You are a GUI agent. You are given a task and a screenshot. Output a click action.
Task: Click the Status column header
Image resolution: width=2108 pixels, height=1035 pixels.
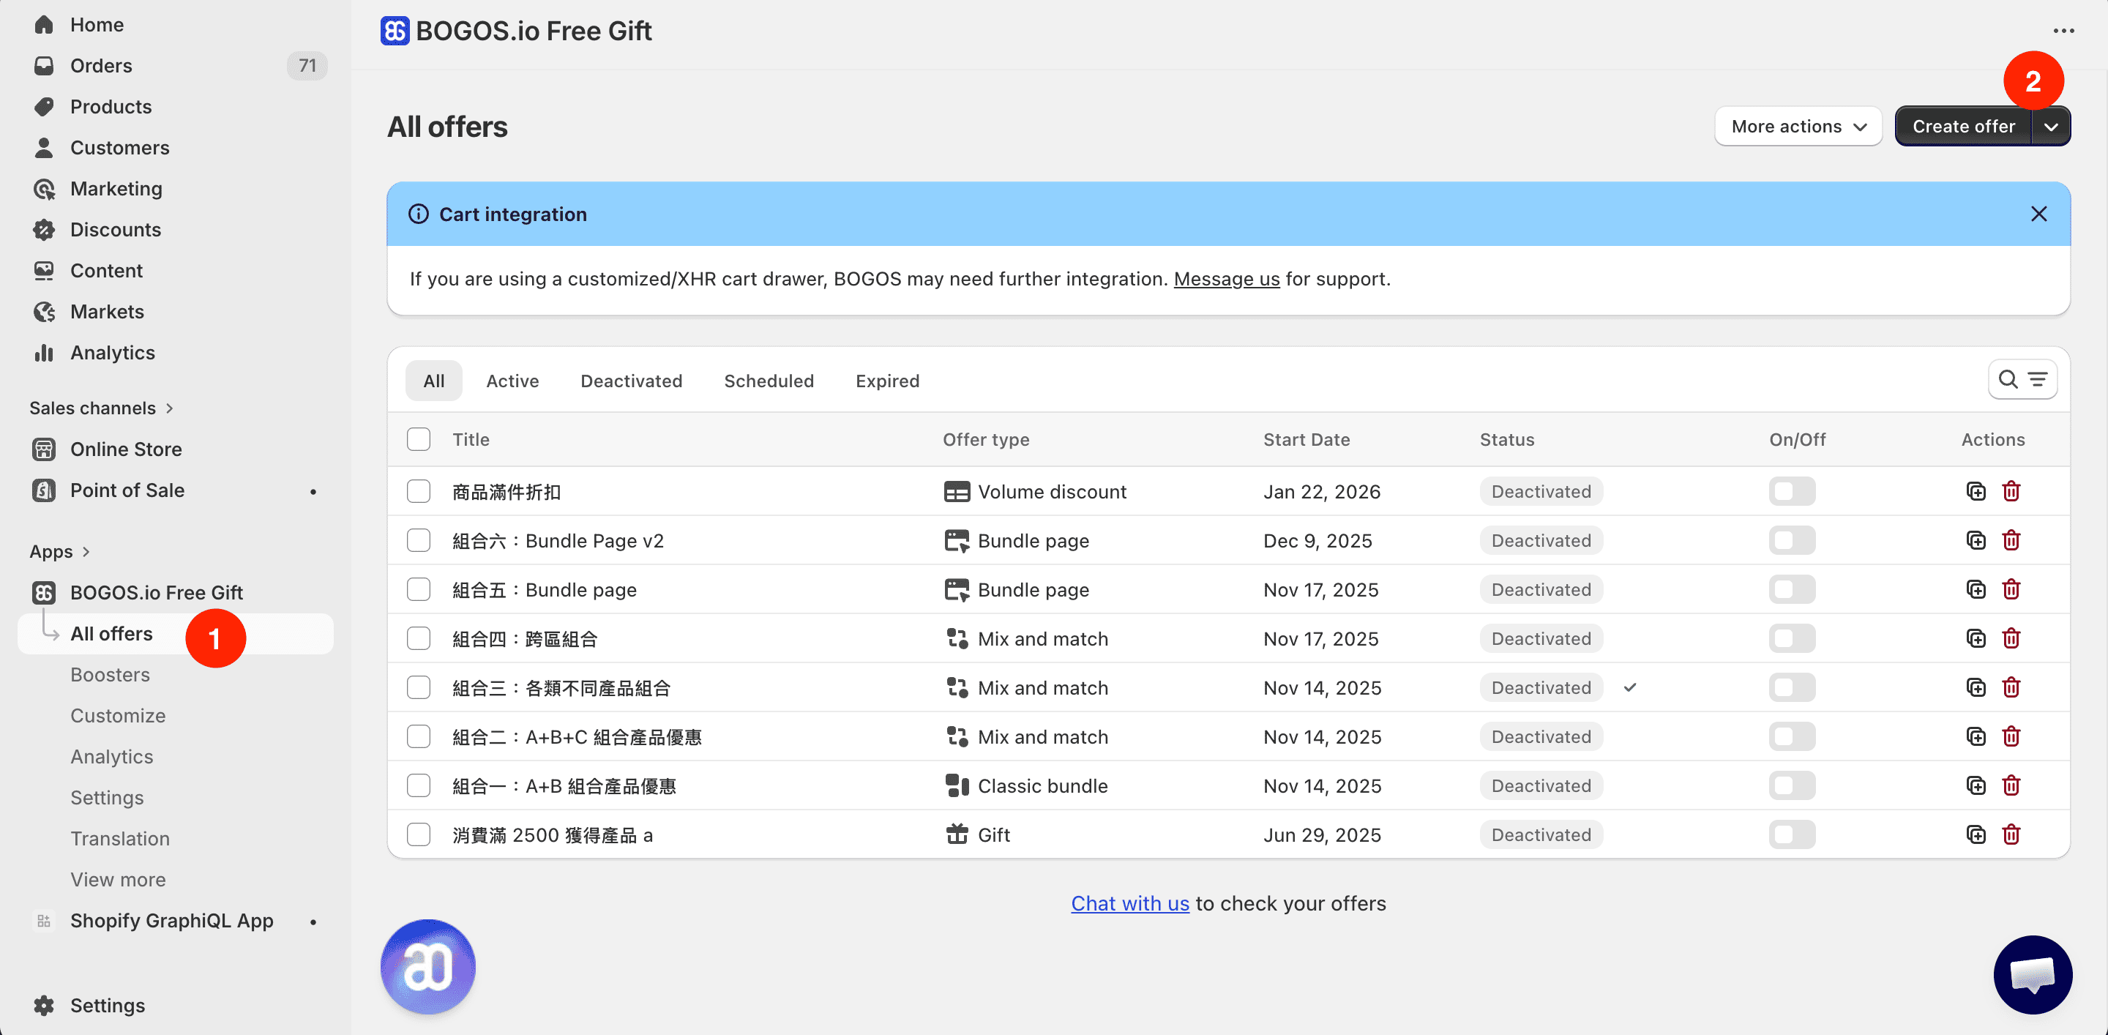click(x=1506, y=439)
